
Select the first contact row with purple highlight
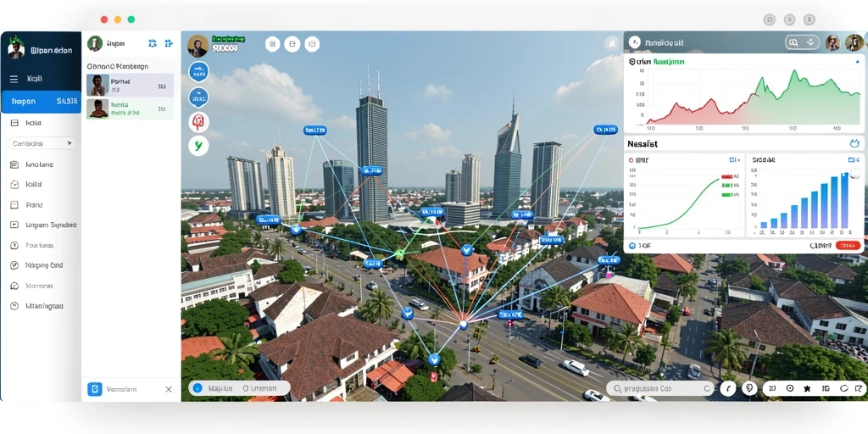point(130,86)
